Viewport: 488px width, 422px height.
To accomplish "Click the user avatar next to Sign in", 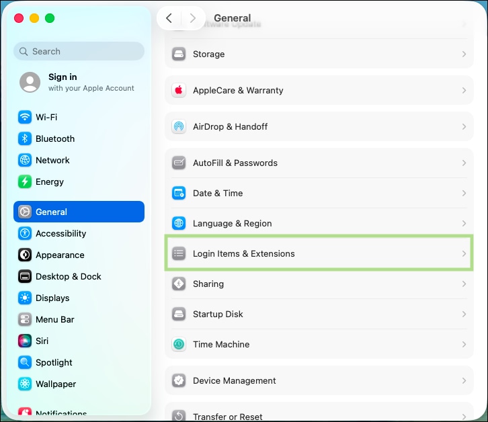I will click(30, 82).
